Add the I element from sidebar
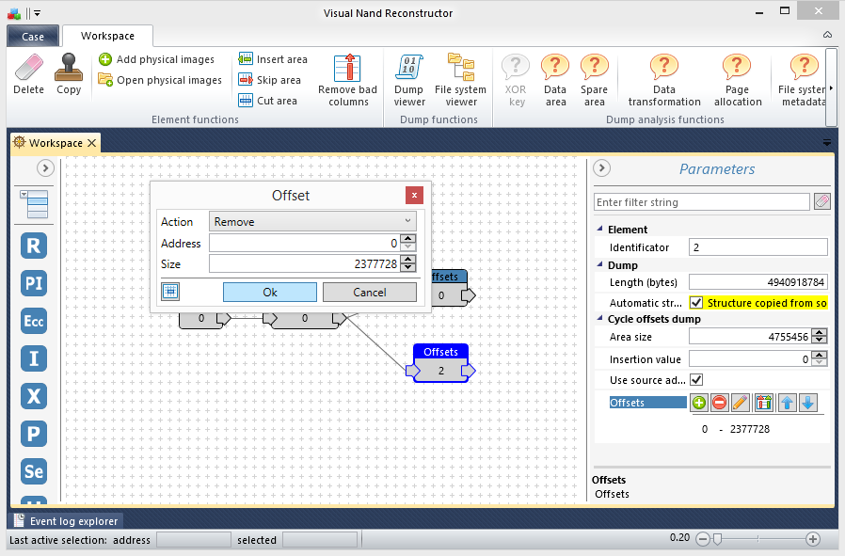The image size is (845, 556). [x=34, y=358]
